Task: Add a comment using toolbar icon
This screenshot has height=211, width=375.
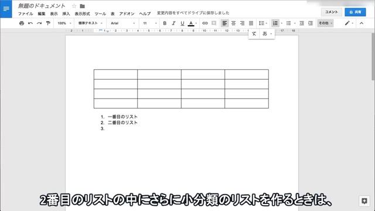Action: (214, 23)
